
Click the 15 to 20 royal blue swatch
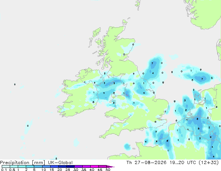[54, 166]
